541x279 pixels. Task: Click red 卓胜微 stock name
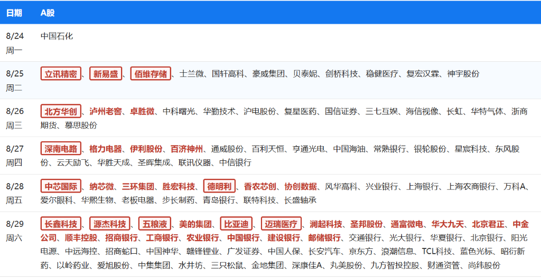tap(142, 111)
